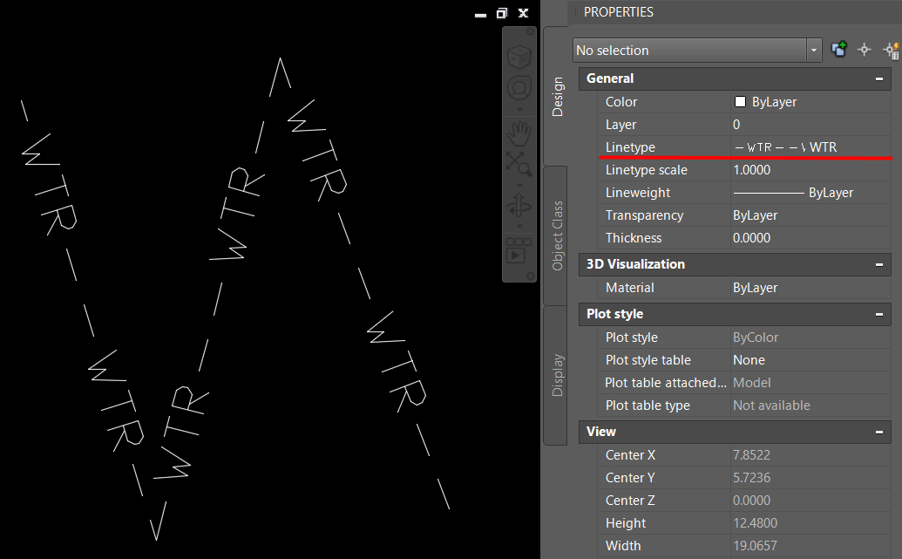Click the Plot table type Not available value
902x559 pixels.
(x=810, y=406)
